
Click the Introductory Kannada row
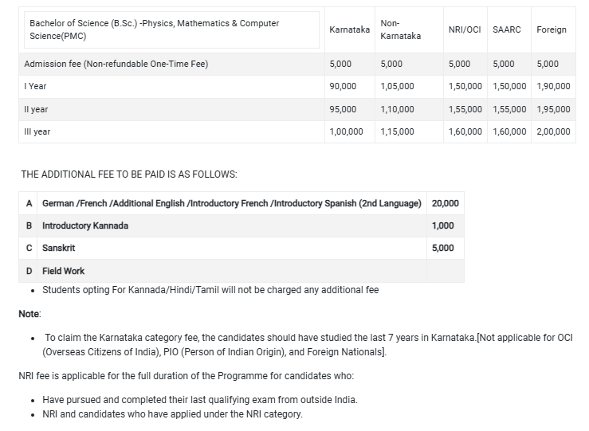click(85, 225)
